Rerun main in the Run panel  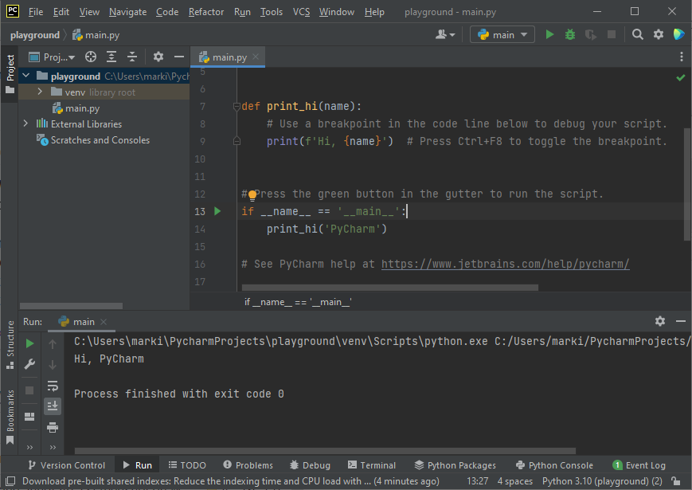click(x=29, y=343)
